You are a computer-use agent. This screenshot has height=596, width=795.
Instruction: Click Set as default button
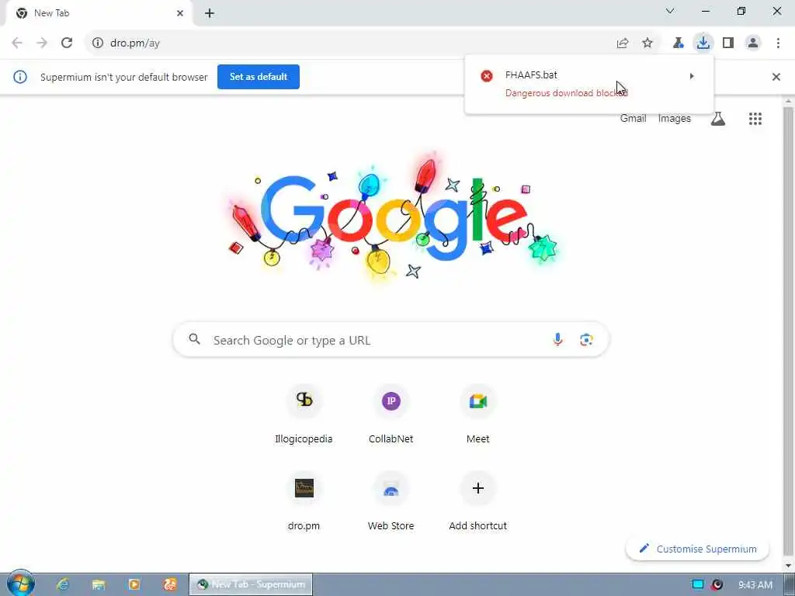[x=259, y=77]
